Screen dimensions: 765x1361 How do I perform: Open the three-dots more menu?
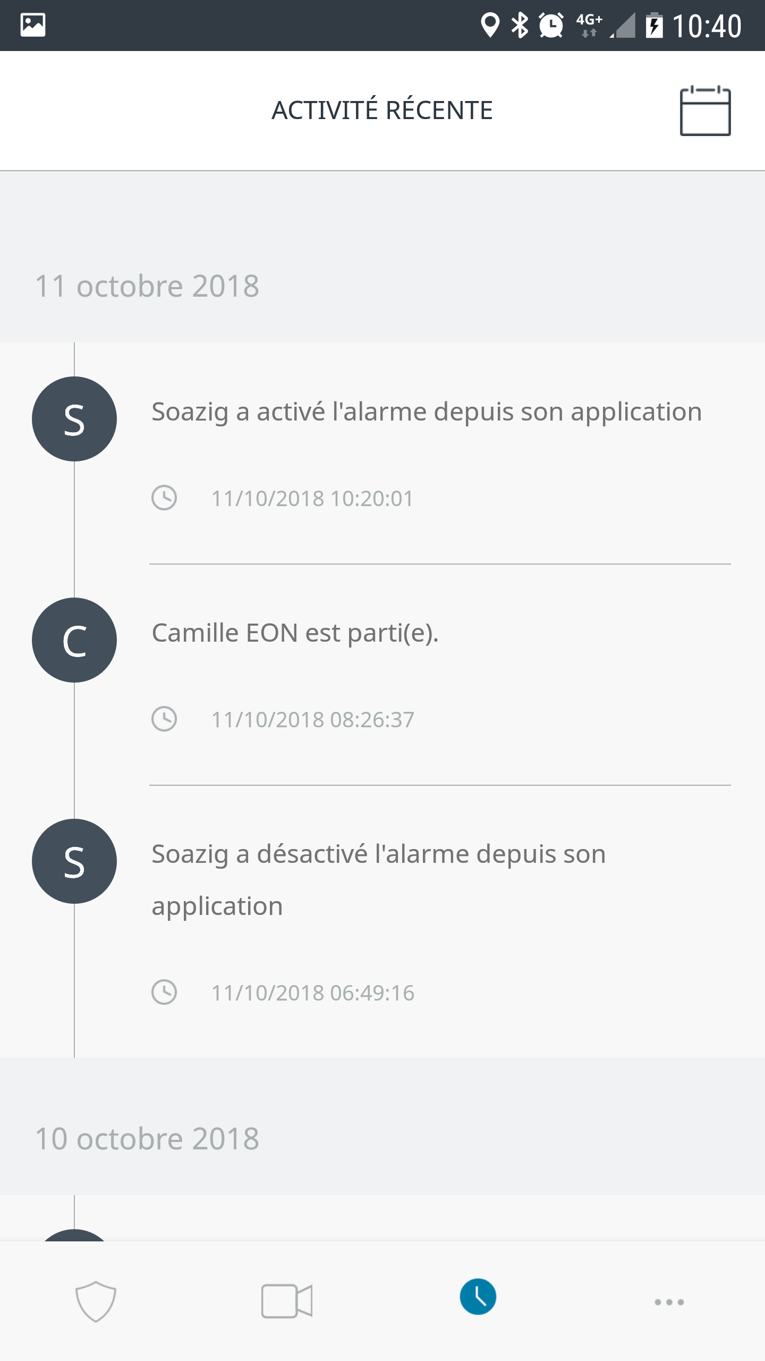669,1302
